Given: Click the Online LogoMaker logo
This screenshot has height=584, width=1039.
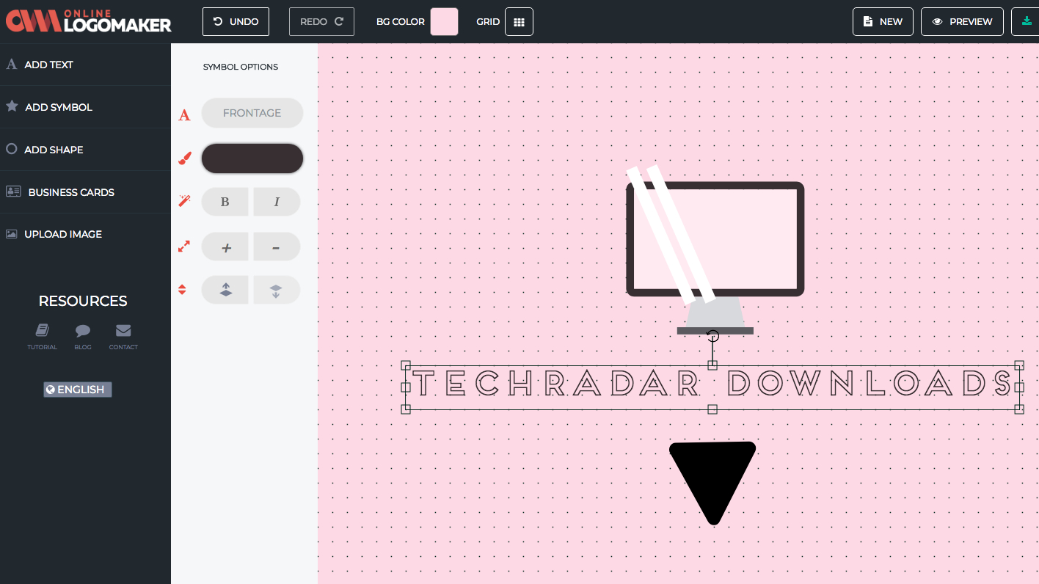Looking at the screenshot, I should [89, 21].
